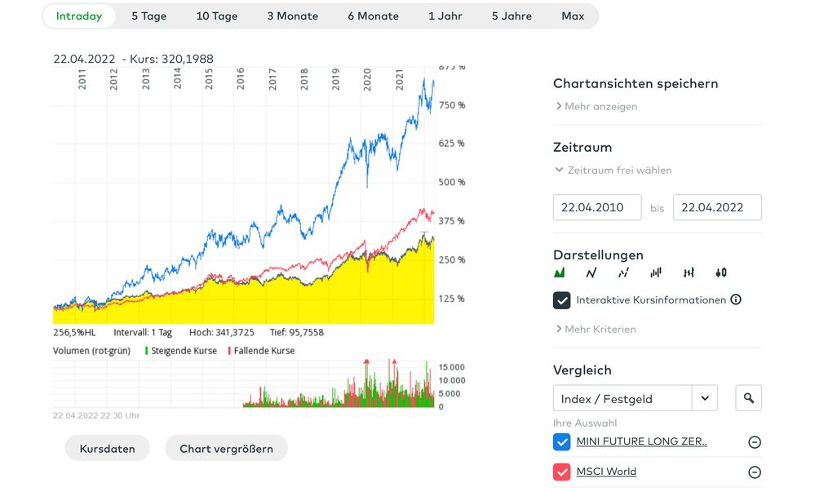Select the area (mountain) chart display icon

click(560, 273)
